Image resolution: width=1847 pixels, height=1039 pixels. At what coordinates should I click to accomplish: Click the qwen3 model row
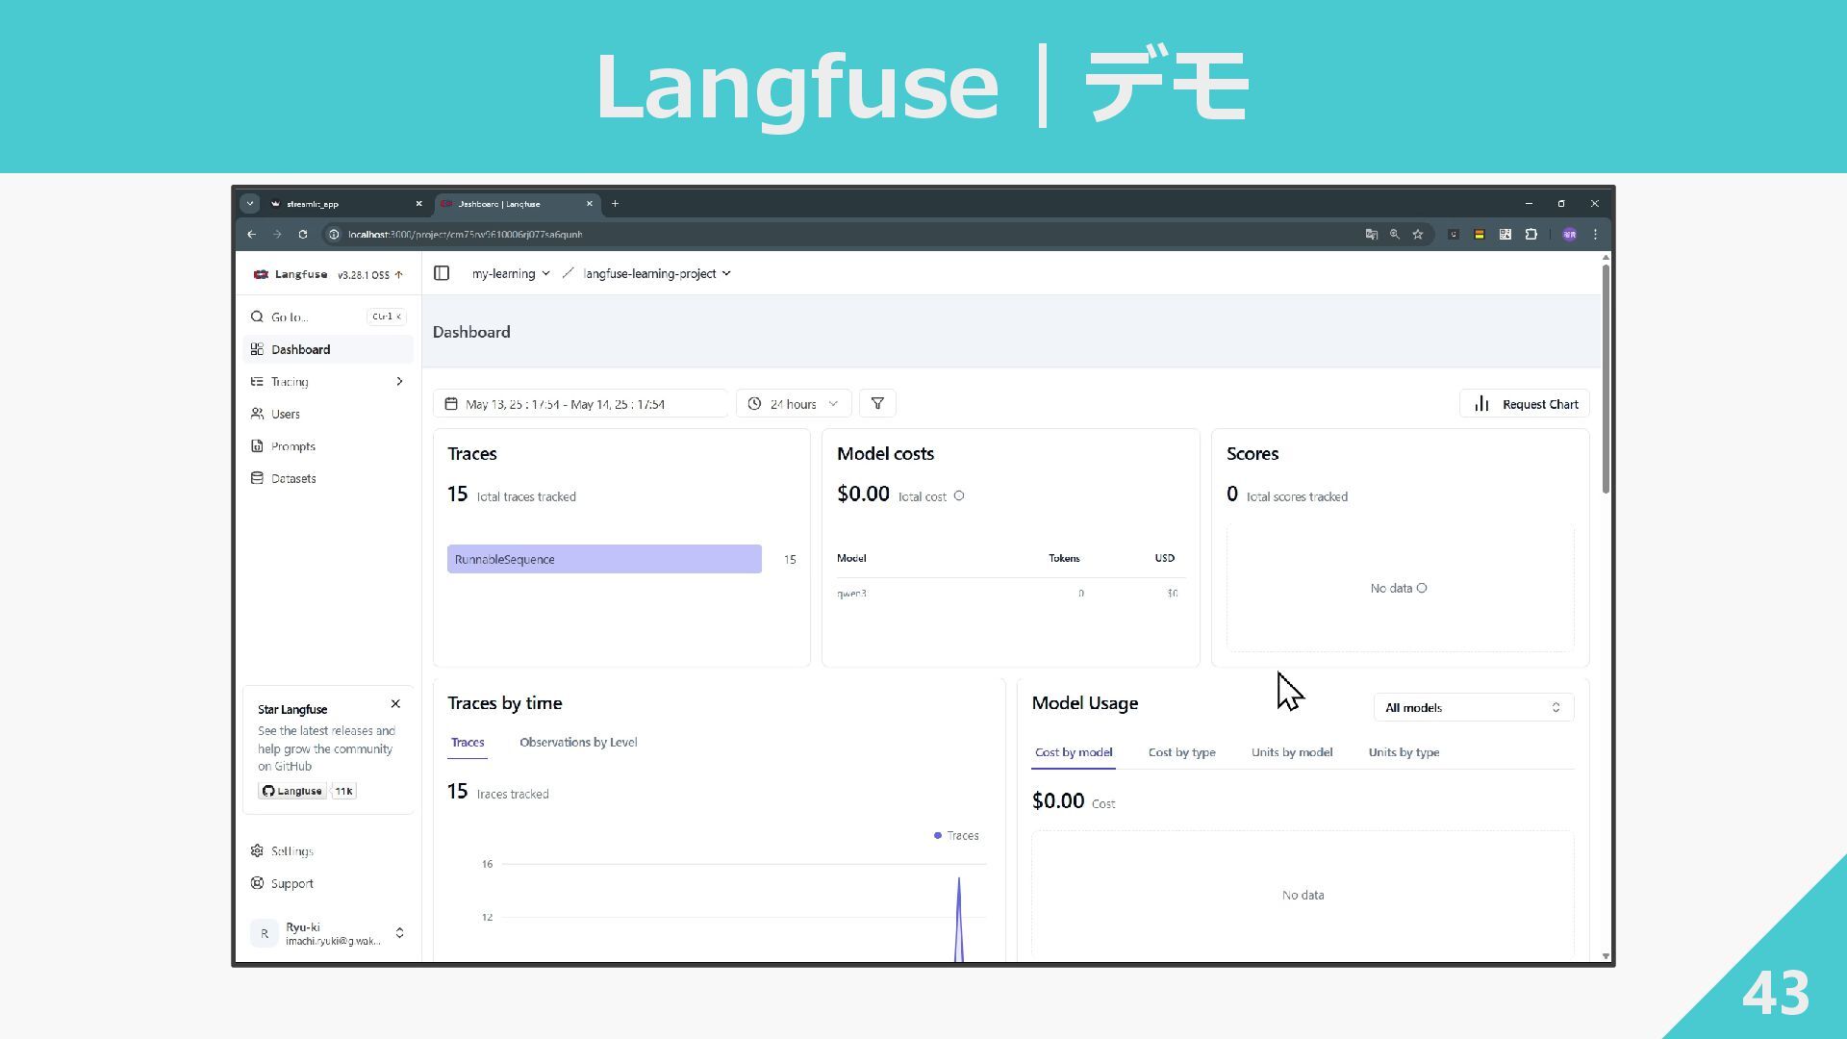[x=1011, y=594]
